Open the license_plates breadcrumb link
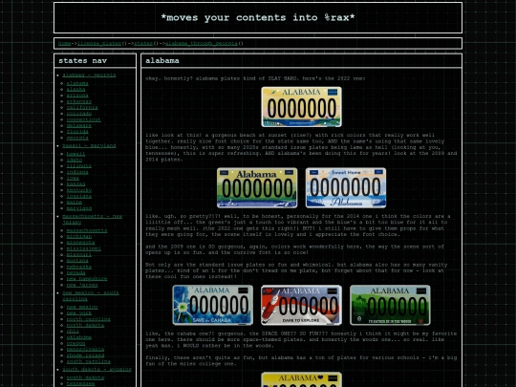Viewport: 516px width, 387px height. coord(99,43)
